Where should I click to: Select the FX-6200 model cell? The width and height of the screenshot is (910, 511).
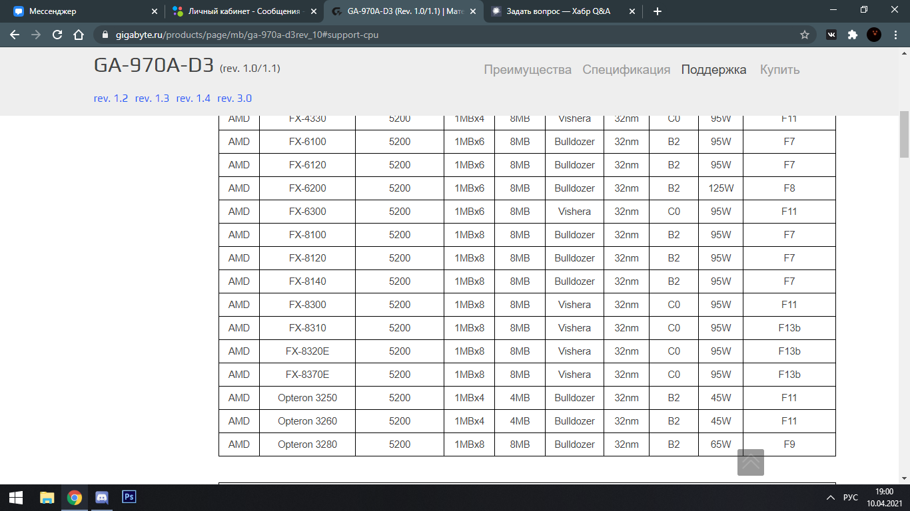coord(307,188)
